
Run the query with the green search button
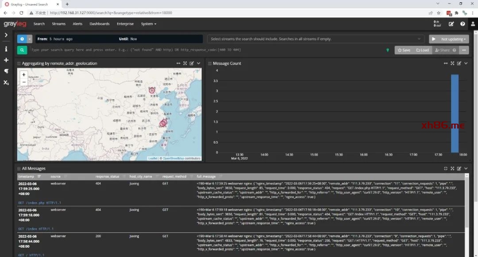22,50
